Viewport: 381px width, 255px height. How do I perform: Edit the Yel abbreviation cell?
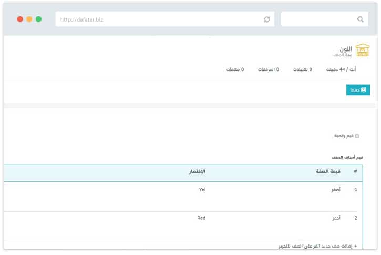click(x=202, y=189)
